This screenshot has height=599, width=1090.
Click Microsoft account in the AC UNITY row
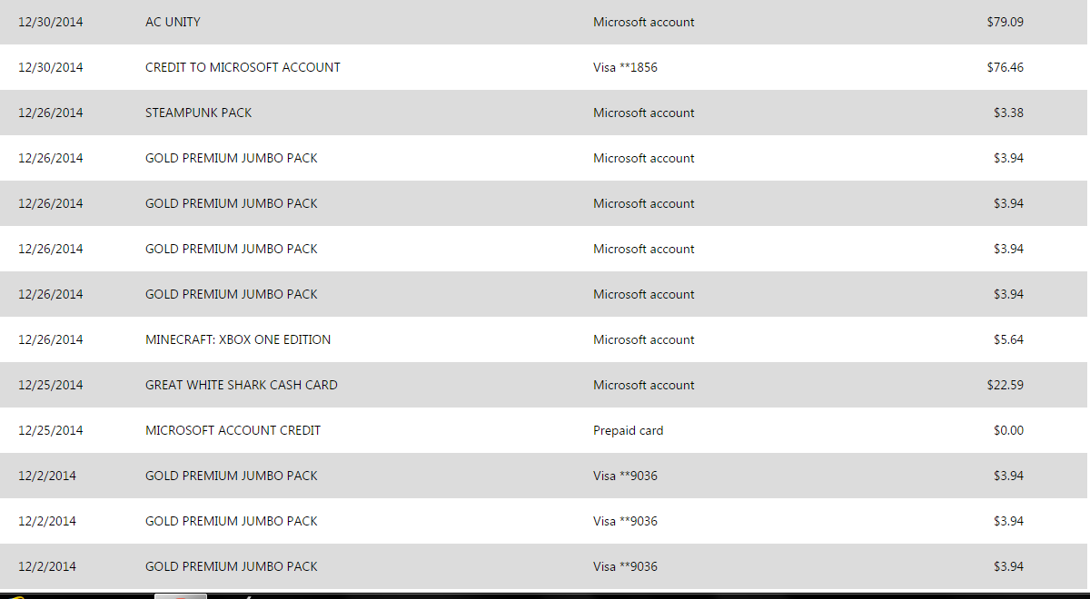(x=643, y=22)
